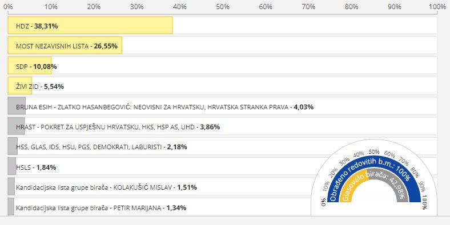The width and height of the screenshot is (450, 225).
Task: Click the HDZ 38,31% yellow bar
Action: pyautogui.click(x=90, y=25)
